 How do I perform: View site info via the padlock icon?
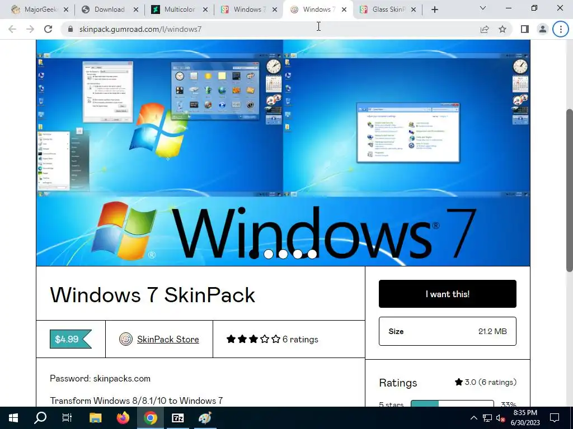pos(71,29)
